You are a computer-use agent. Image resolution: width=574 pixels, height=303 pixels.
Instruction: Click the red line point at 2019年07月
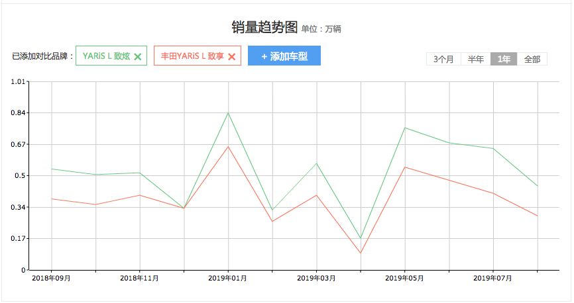[x=493, y=193]
